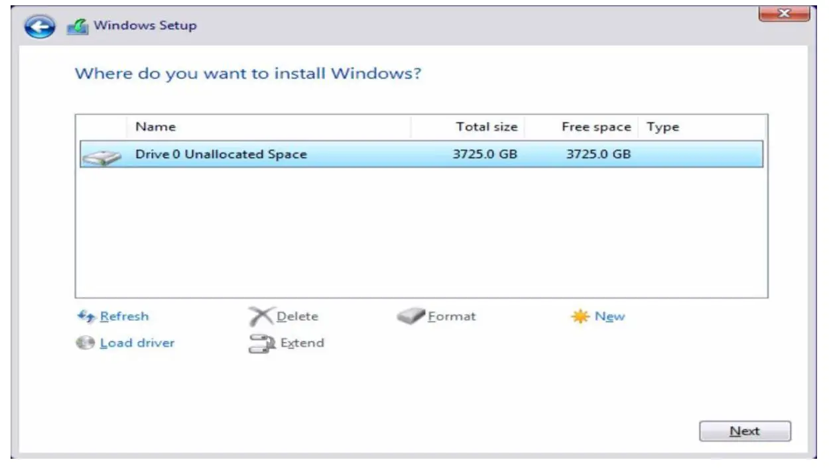This screenshot has width=829, height=468.
Task: Click the back arrow button
Action: pos(40,26)
